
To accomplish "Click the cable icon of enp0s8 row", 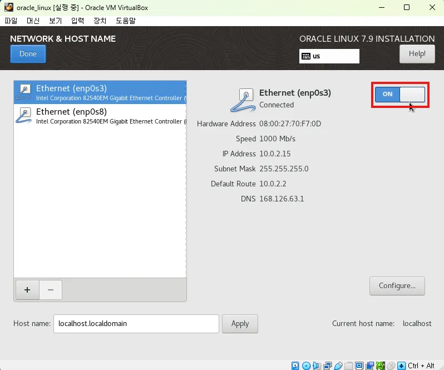I will point(24,116).
